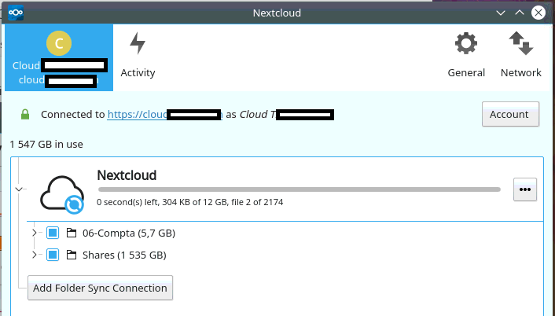Image resolution: width=555 pixels, height=316 pixels.
Task: Expand the 06-Compta folder tree
Action: [x=35, y=233]
